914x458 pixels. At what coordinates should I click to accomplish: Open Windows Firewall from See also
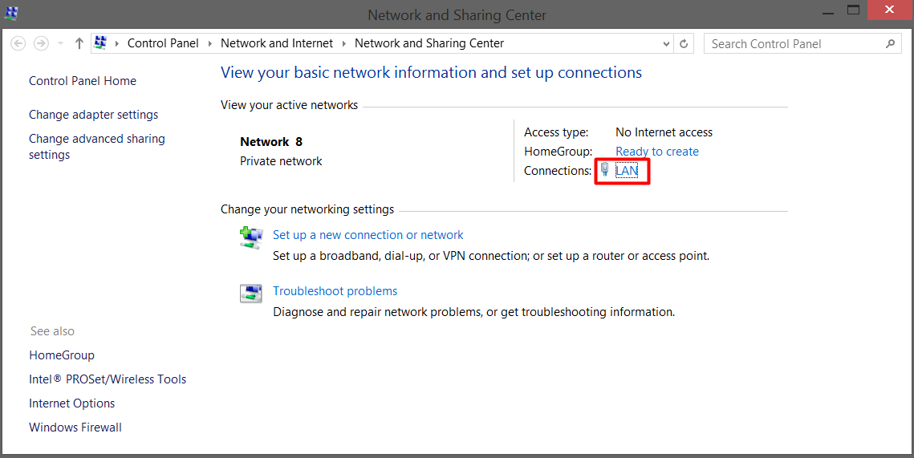(75, 428)
